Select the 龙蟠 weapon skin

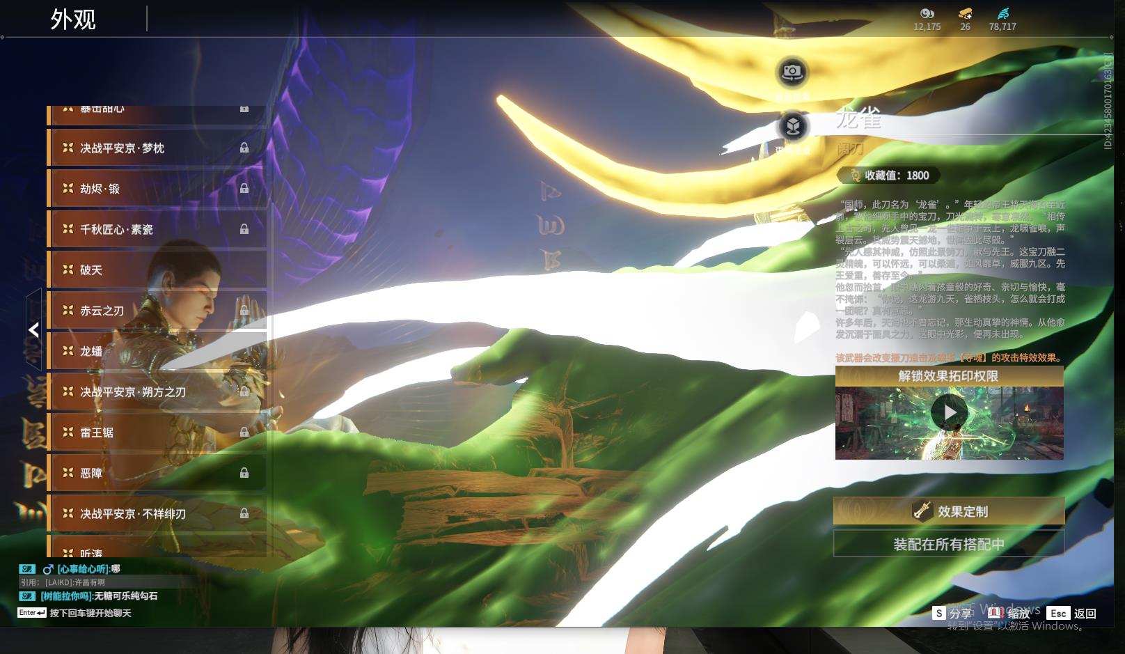157,351
